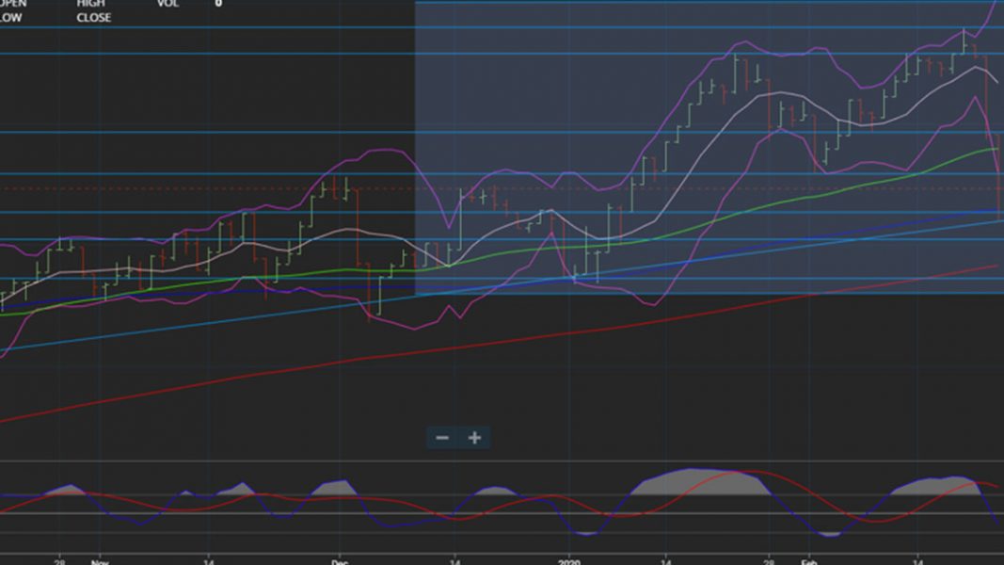The image size is (1004, 565).
Task: Click the 28 label just before Nov
Action: click(x=60, y=559)
